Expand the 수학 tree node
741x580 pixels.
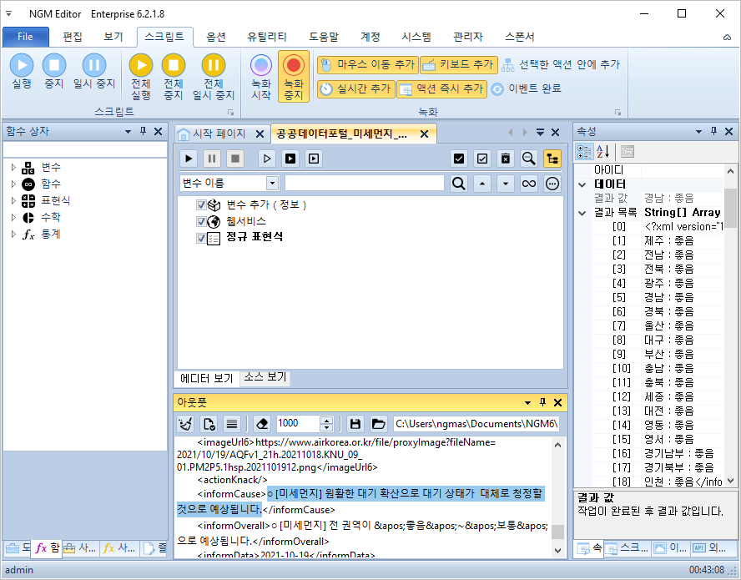click(13, 218)
